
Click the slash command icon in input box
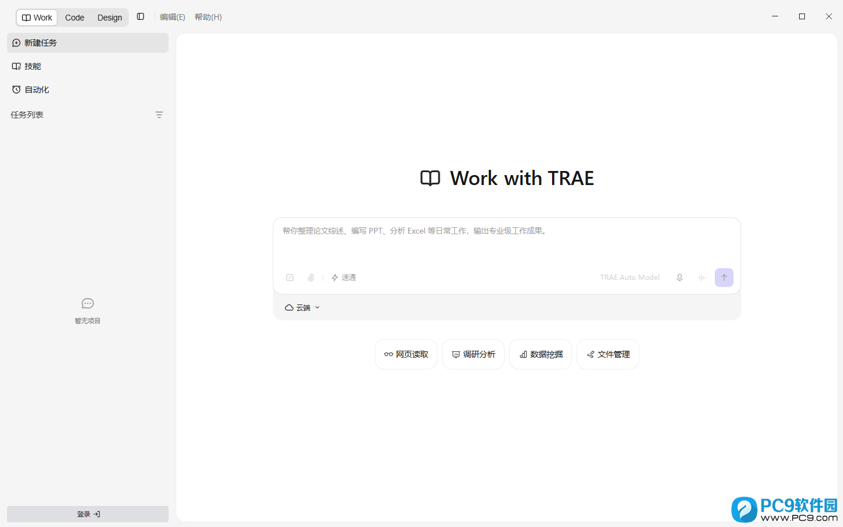click(x=290, y=278)
